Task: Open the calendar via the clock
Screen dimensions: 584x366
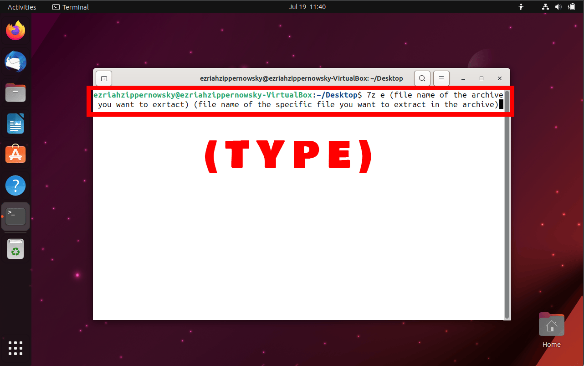Action: pos(307,7)
